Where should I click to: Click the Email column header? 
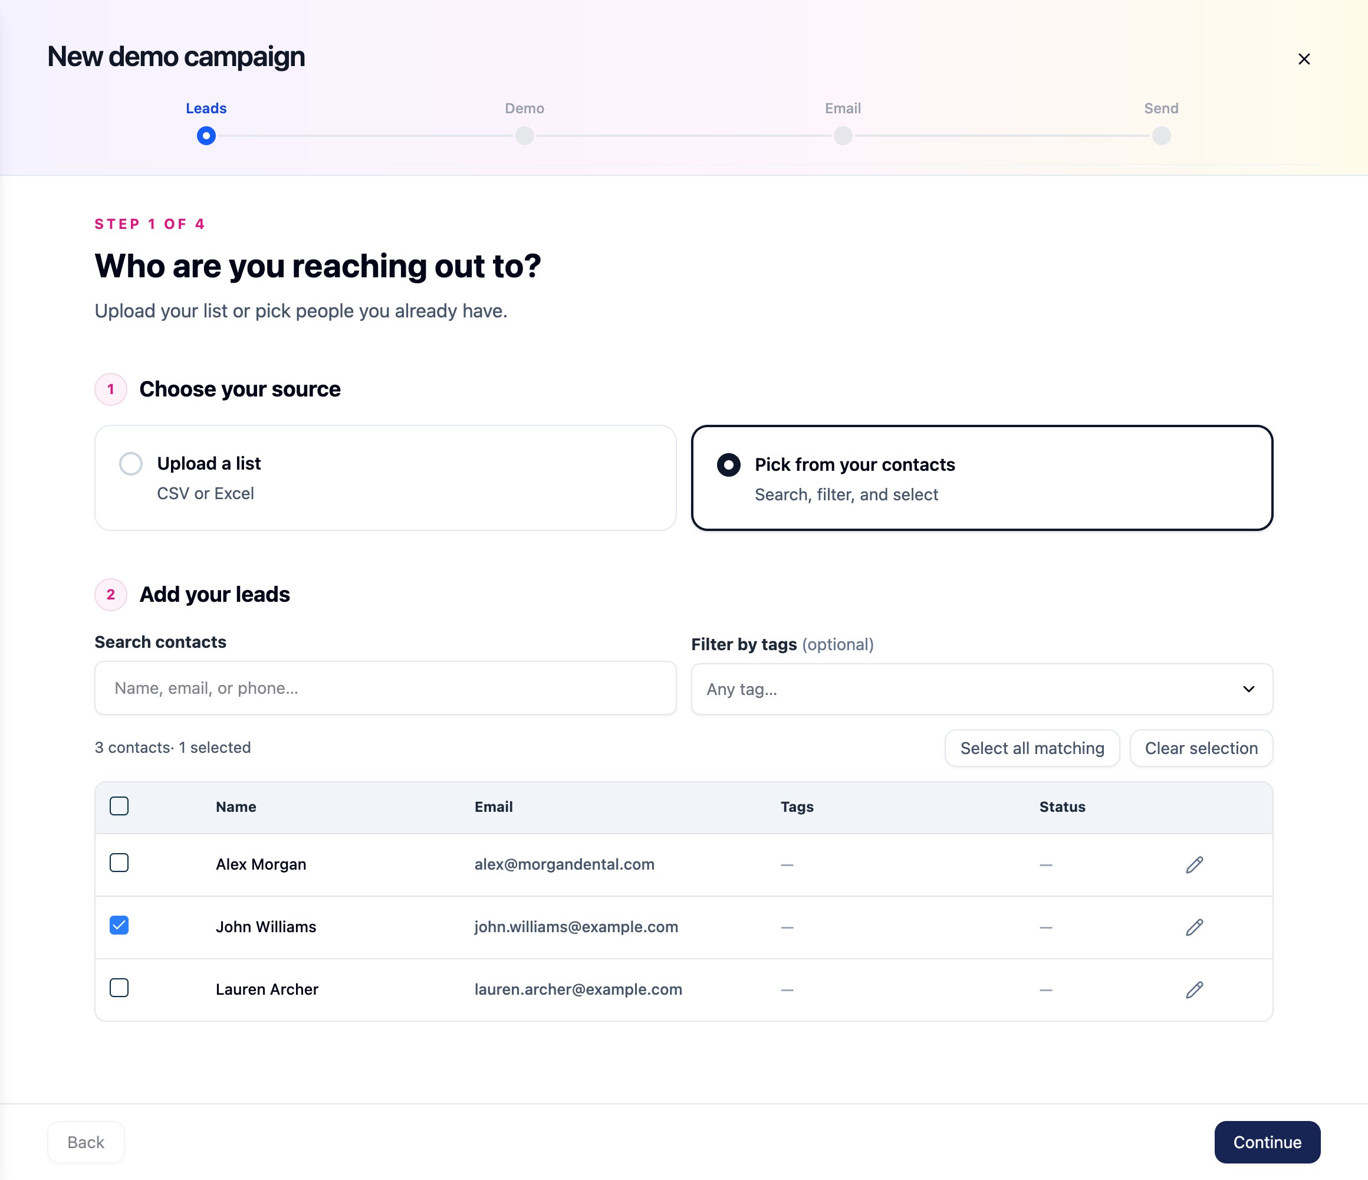click(493, 807)
